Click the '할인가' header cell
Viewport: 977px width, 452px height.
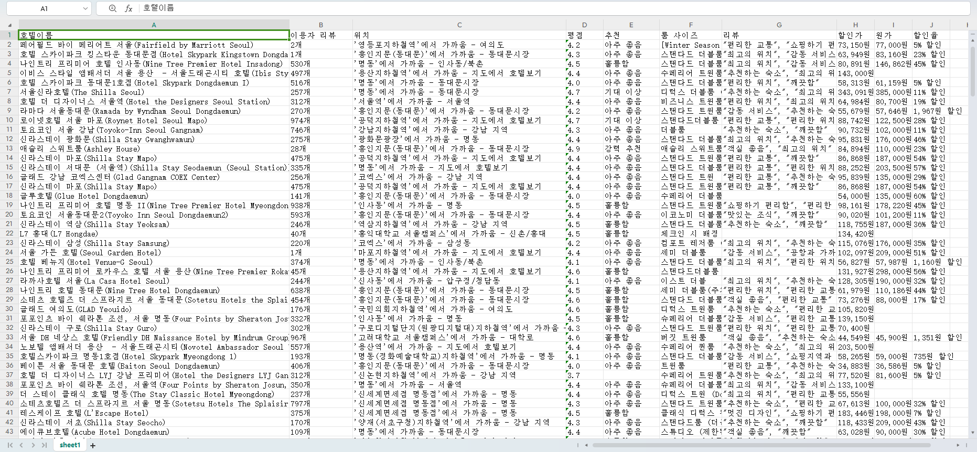click(x=855, y=35)
